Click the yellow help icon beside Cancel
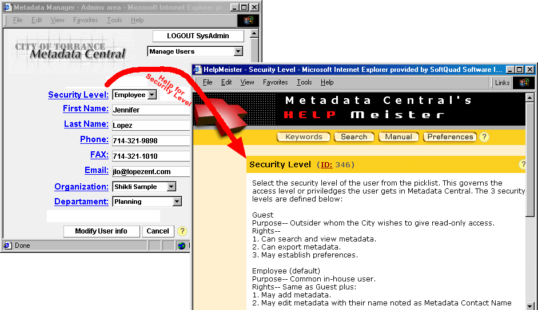This screenshot has height=310, width=538. pos(182,231)
